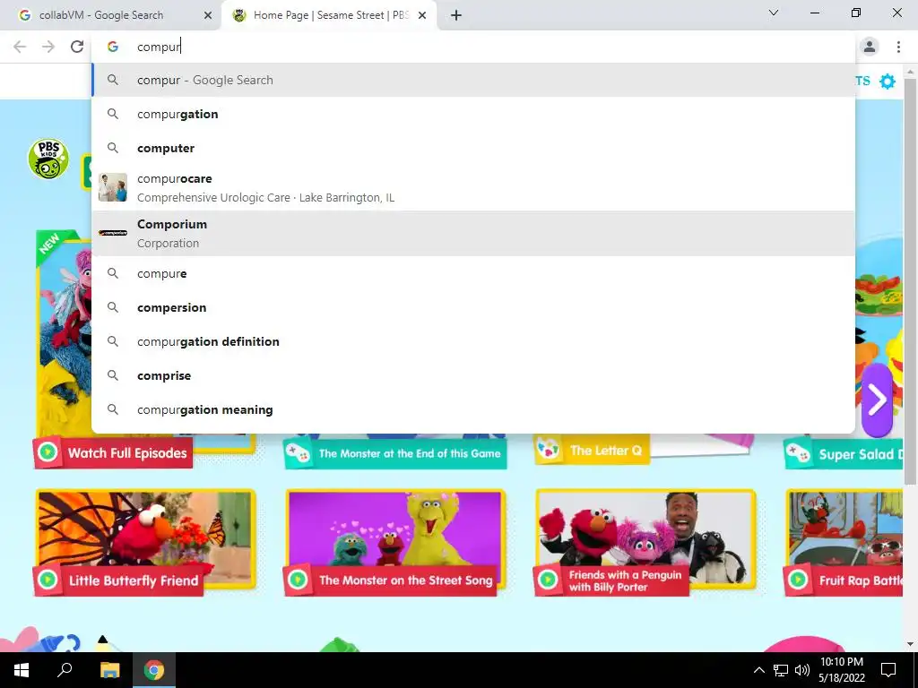This screenshot has height=688, width=918.
Task: Open the Super Salad game label
Action: pos(844,454)
